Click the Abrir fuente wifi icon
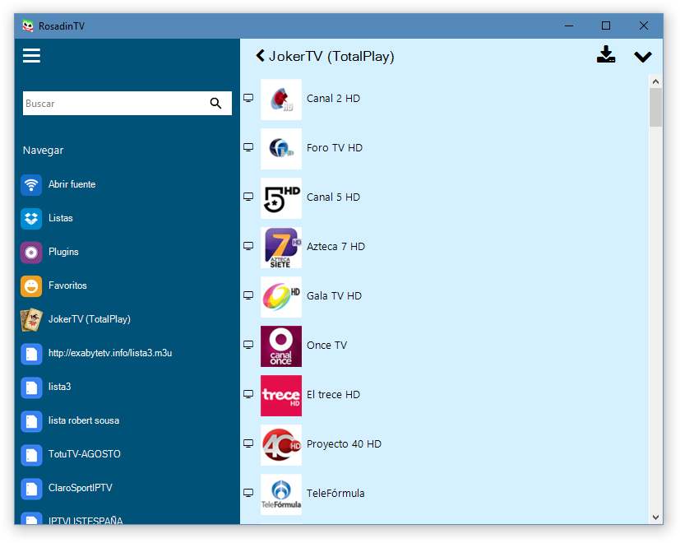The width and height of the screenshot is (680, 543). point(31,184)
